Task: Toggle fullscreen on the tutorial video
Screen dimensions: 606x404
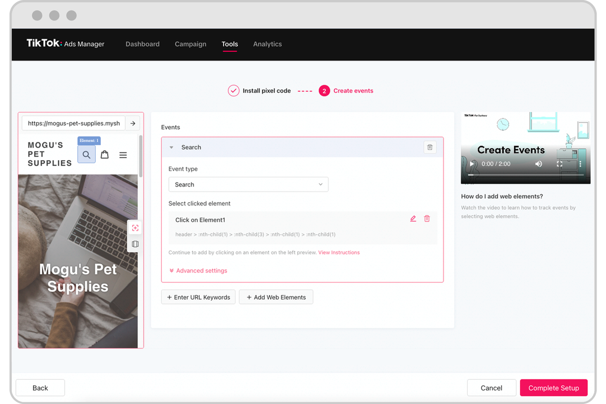Action: [x=560, y=164]
